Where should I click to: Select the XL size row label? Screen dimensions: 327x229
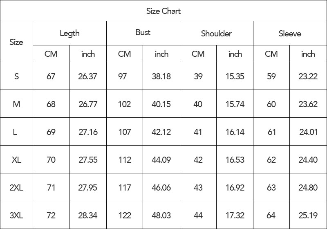[16, 159]
